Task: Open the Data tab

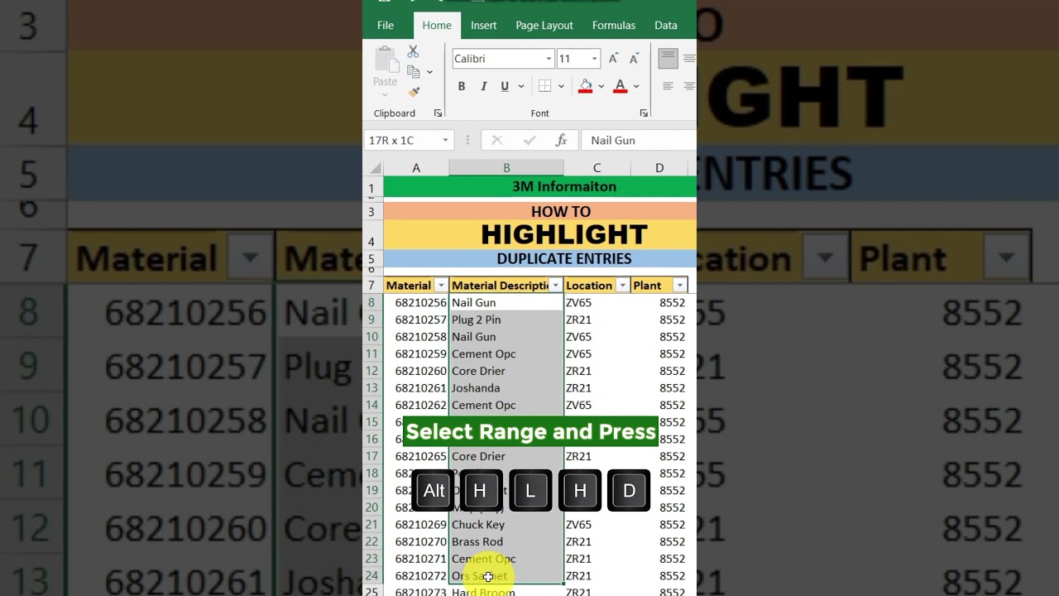Action: point(666,26)
